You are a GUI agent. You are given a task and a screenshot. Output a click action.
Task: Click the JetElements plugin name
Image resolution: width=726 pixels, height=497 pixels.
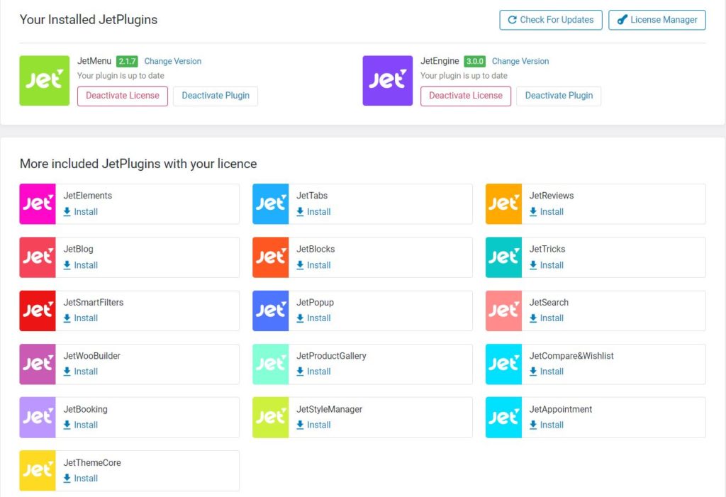pyautogui.click(x=87, y=196)
